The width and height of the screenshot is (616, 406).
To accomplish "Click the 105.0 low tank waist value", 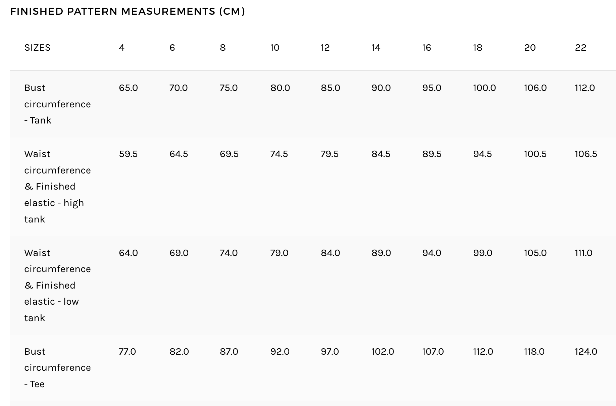I will click(535, 253).
